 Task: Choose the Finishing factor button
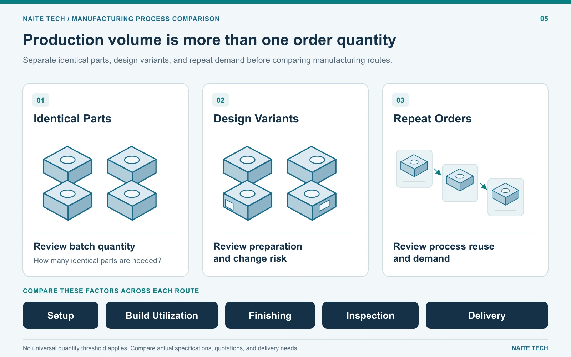pyautogui.click(x=270, y=315)
